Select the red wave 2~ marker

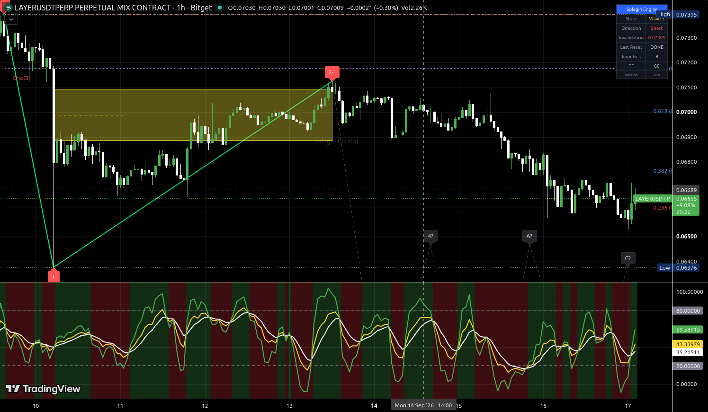click(332, 73)
